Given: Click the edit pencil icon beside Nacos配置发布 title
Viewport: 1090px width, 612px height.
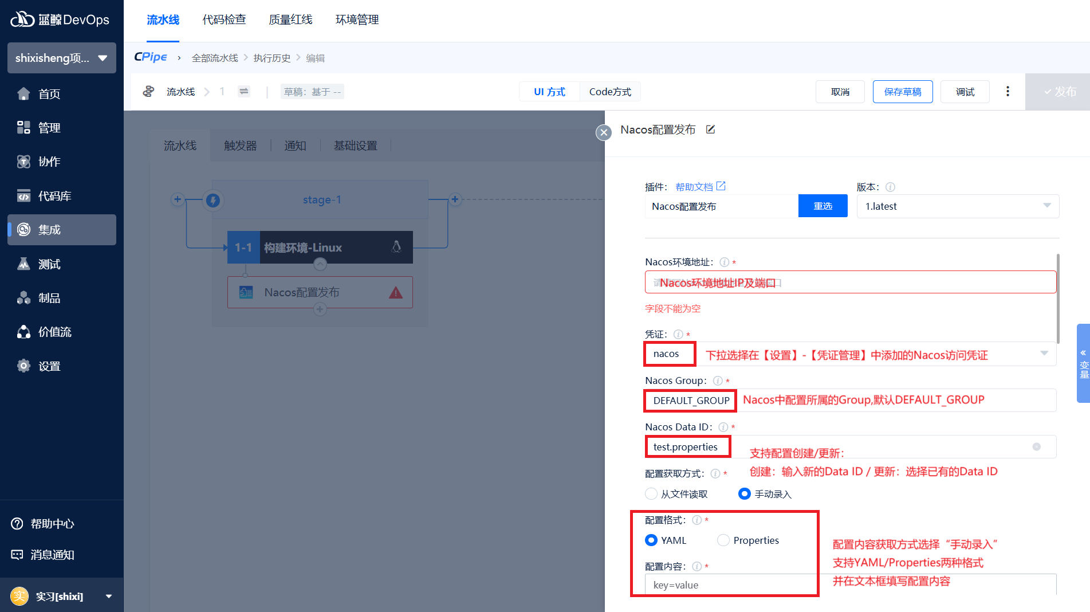Looking at the screenshot, I should click(x=710, y=130).
